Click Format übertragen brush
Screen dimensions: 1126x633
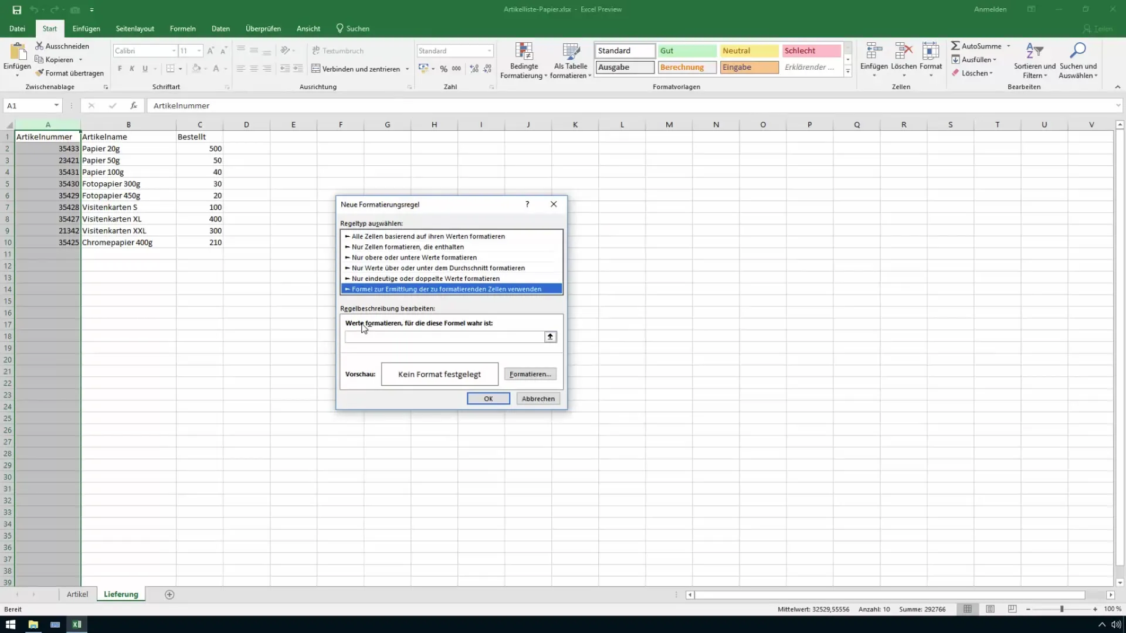(39, 73)
